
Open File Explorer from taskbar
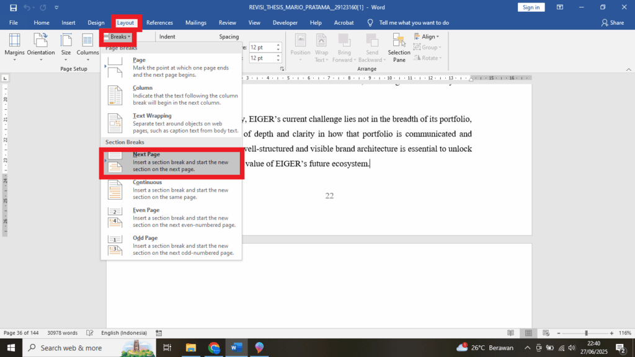click(191, 348)
